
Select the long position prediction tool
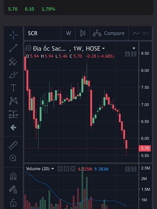pos(13,114)
